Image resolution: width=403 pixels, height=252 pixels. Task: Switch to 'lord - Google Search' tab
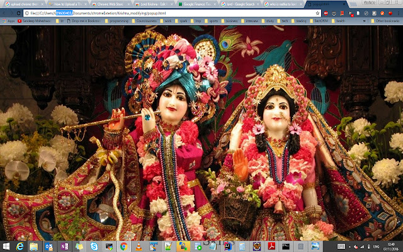[240, 4]
